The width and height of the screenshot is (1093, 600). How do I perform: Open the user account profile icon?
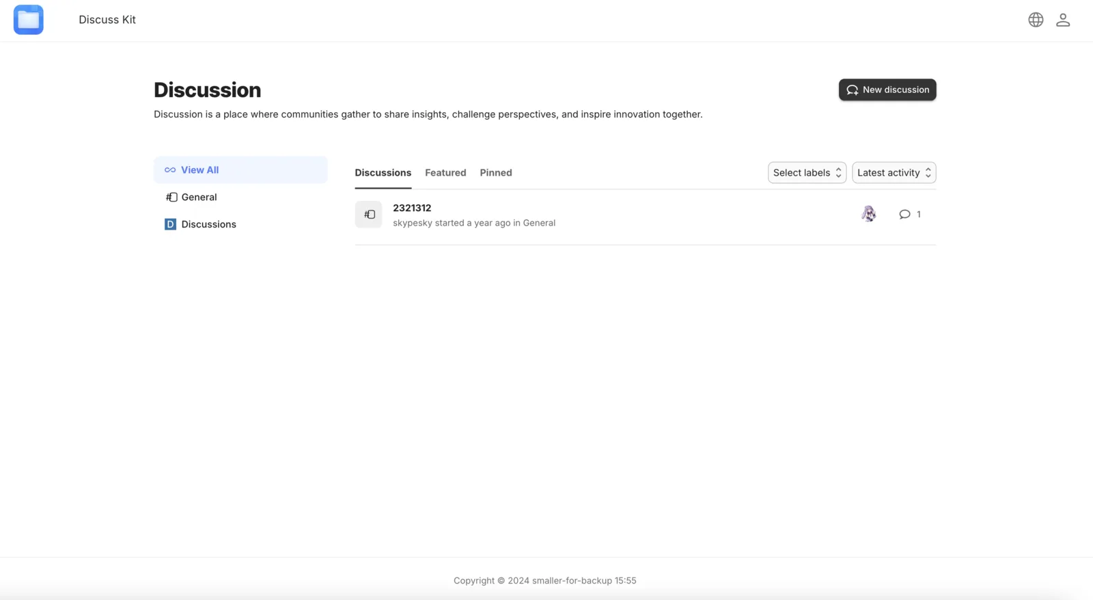[x=1063, y=20]
